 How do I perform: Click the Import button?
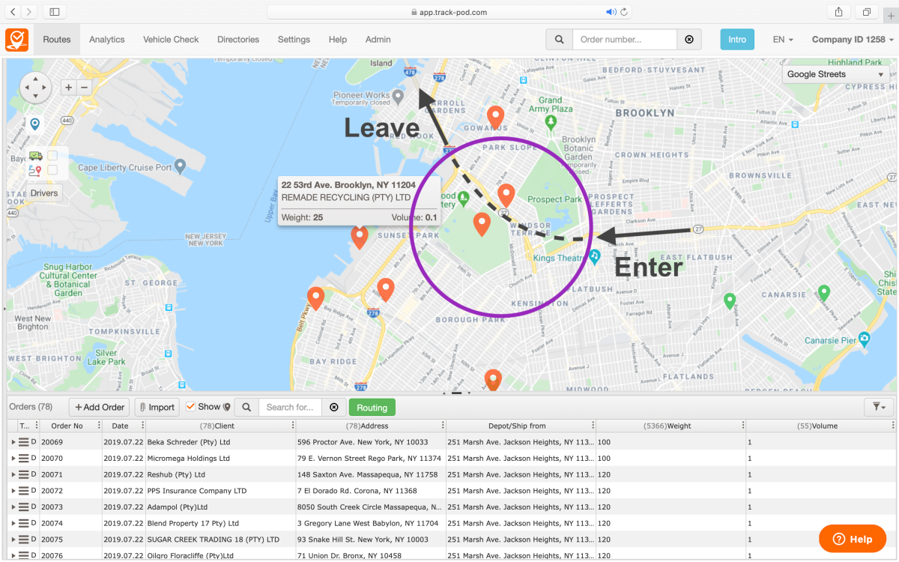click(157, 408)
